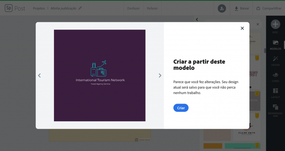This screenshot has height=151, width=285.
Task: Open the Redimensionar panel
Action: [275, 111]
